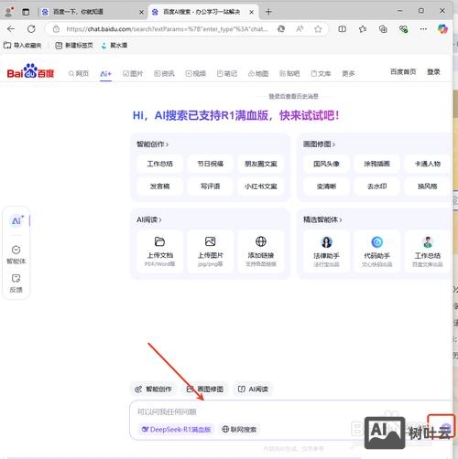This screenshot has height=459, width=458.
Task: Go back with the browser back arrow
Action: pyautogui.click(x=11, y=29)
